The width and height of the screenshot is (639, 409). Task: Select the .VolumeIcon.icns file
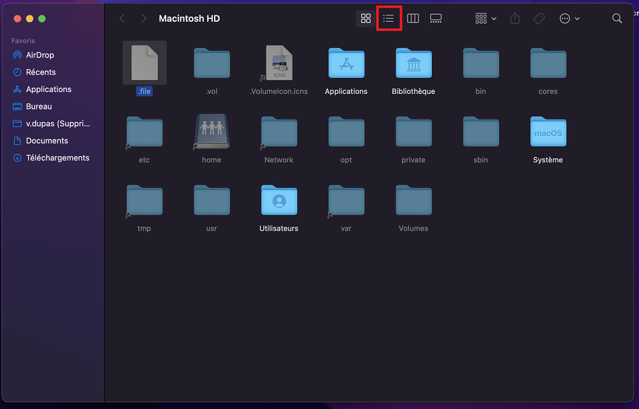click(x=279, y=64)
